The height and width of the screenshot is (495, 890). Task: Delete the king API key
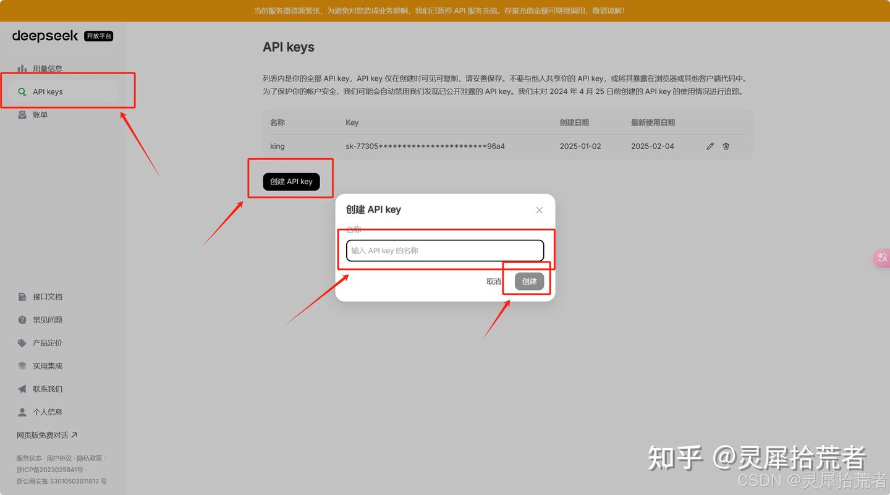pyautogui.click(x=726, y=146)
